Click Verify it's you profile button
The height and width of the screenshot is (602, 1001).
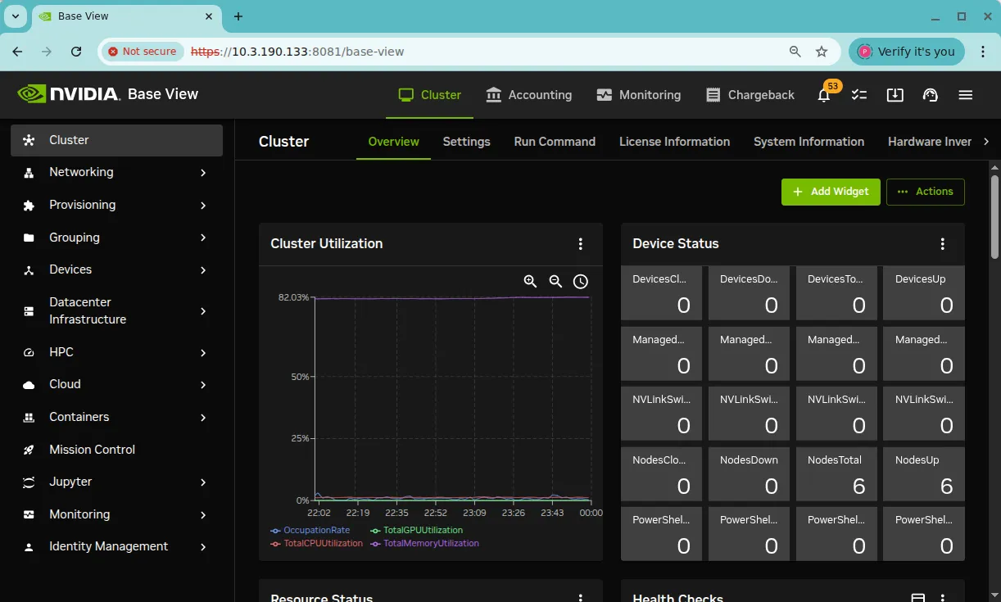click(907, 52)
